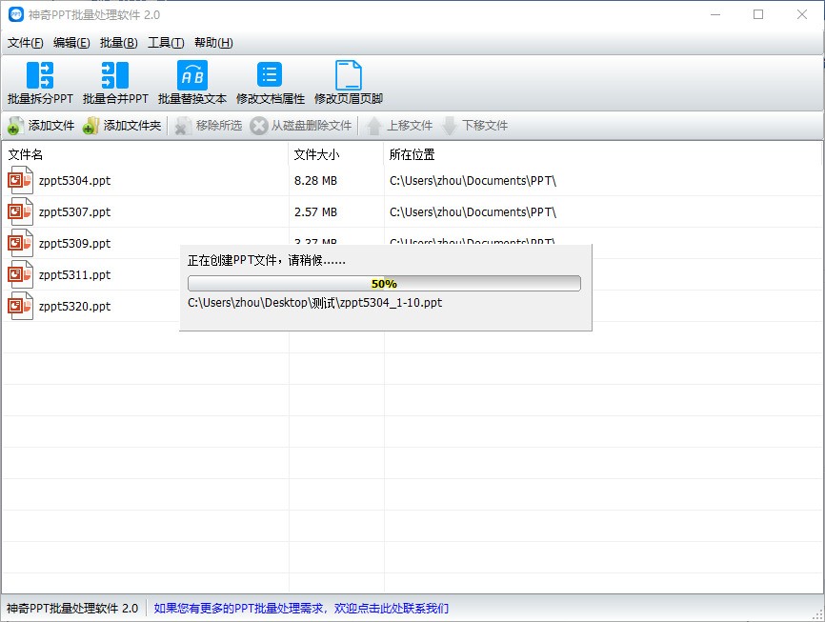
Task: Click the 批量拆分PPT split icon
Action: click(40, 76)
